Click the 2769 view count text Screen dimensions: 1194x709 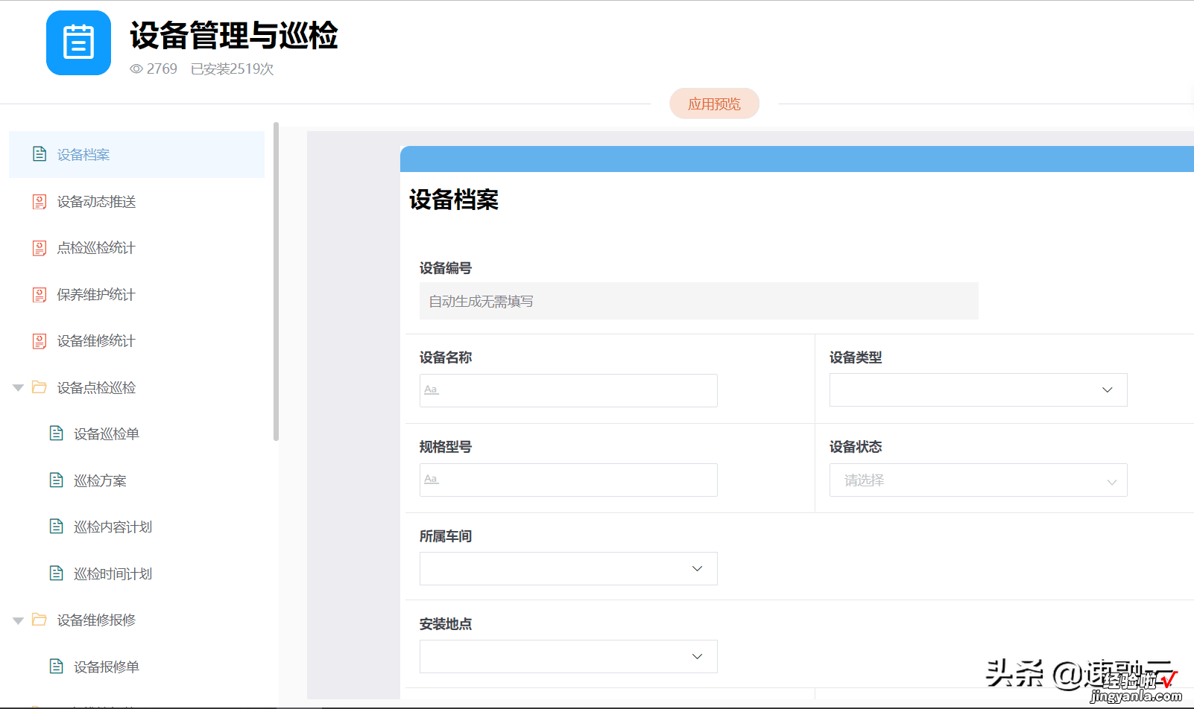[x=162, y=69]
